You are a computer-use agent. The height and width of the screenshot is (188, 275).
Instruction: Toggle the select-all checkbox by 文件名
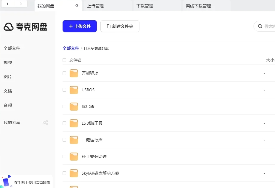click(64, 60)
